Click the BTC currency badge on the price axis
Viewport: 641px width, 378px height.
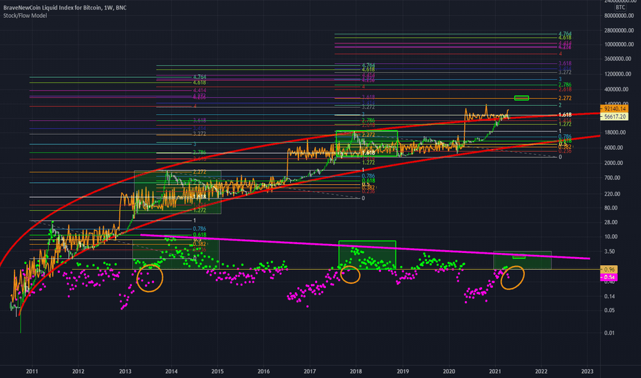click(x=620, y=8)
